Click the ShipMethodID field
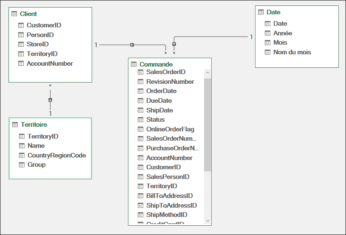 click(166, 215)
